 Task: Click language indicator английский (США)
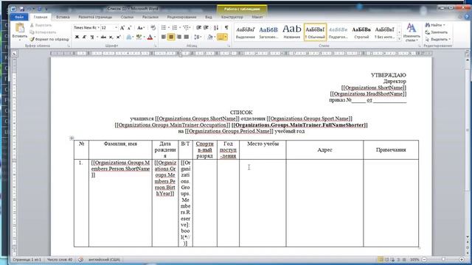pyautogui.click(x=104, y=259)
